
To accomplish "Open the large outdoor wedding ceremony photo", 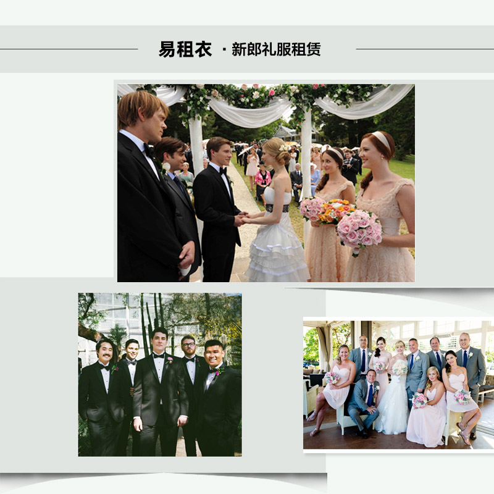I will [266, 183].
